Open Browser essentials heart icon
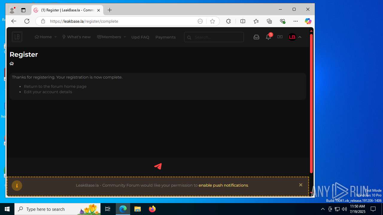 282,21
